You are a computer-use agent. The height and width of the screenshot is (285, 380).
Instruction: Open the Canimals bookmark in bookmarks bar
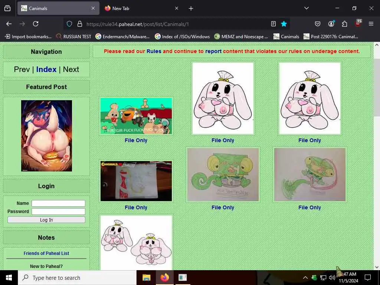286,37
